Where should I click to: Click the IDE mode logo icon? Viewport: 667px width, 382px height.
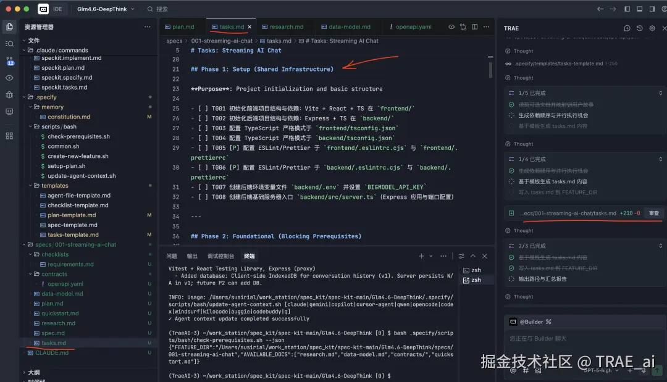click(x=43, y=9)
